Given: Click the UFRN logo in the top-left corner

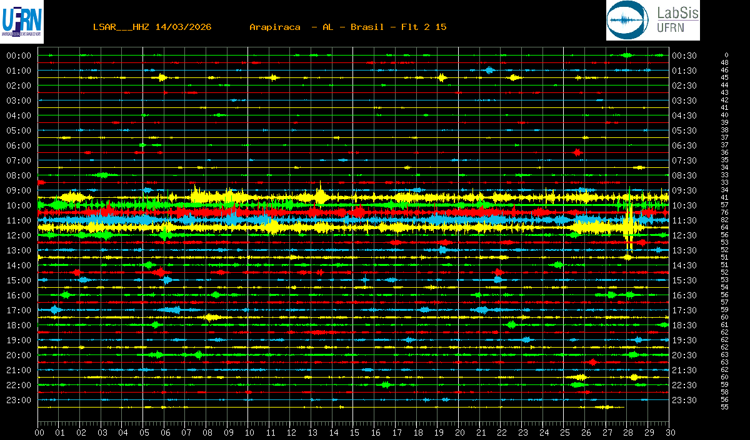Looking at the screenshot, I should [x=22, y=20].
